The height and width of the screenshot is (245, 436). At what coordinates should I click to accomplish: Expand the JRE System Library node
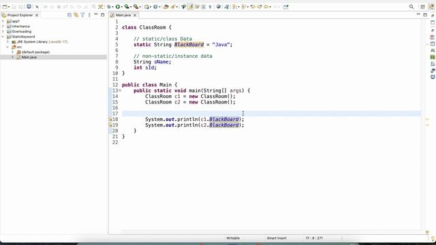click(x=7, y=42)
